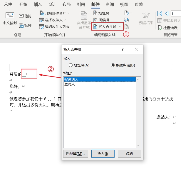Click the 插入 button in dialog
This screenshot has width=181, height=172.
point(103,154)
